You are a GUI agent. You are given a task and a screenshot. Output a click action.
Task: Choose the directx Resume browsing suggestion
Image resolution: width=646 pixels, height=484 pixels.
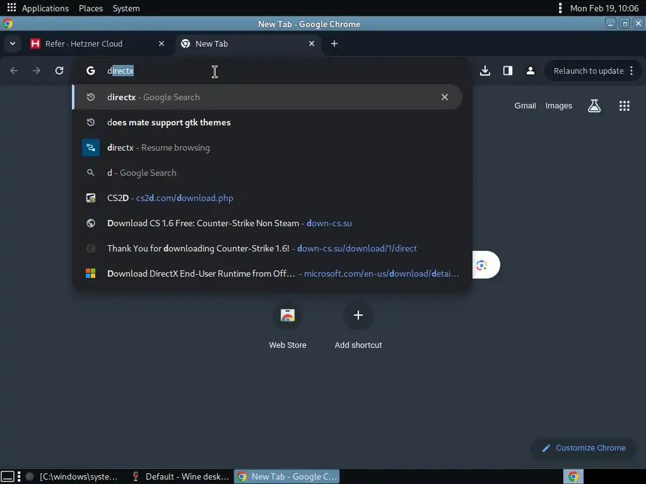[267, 147]
